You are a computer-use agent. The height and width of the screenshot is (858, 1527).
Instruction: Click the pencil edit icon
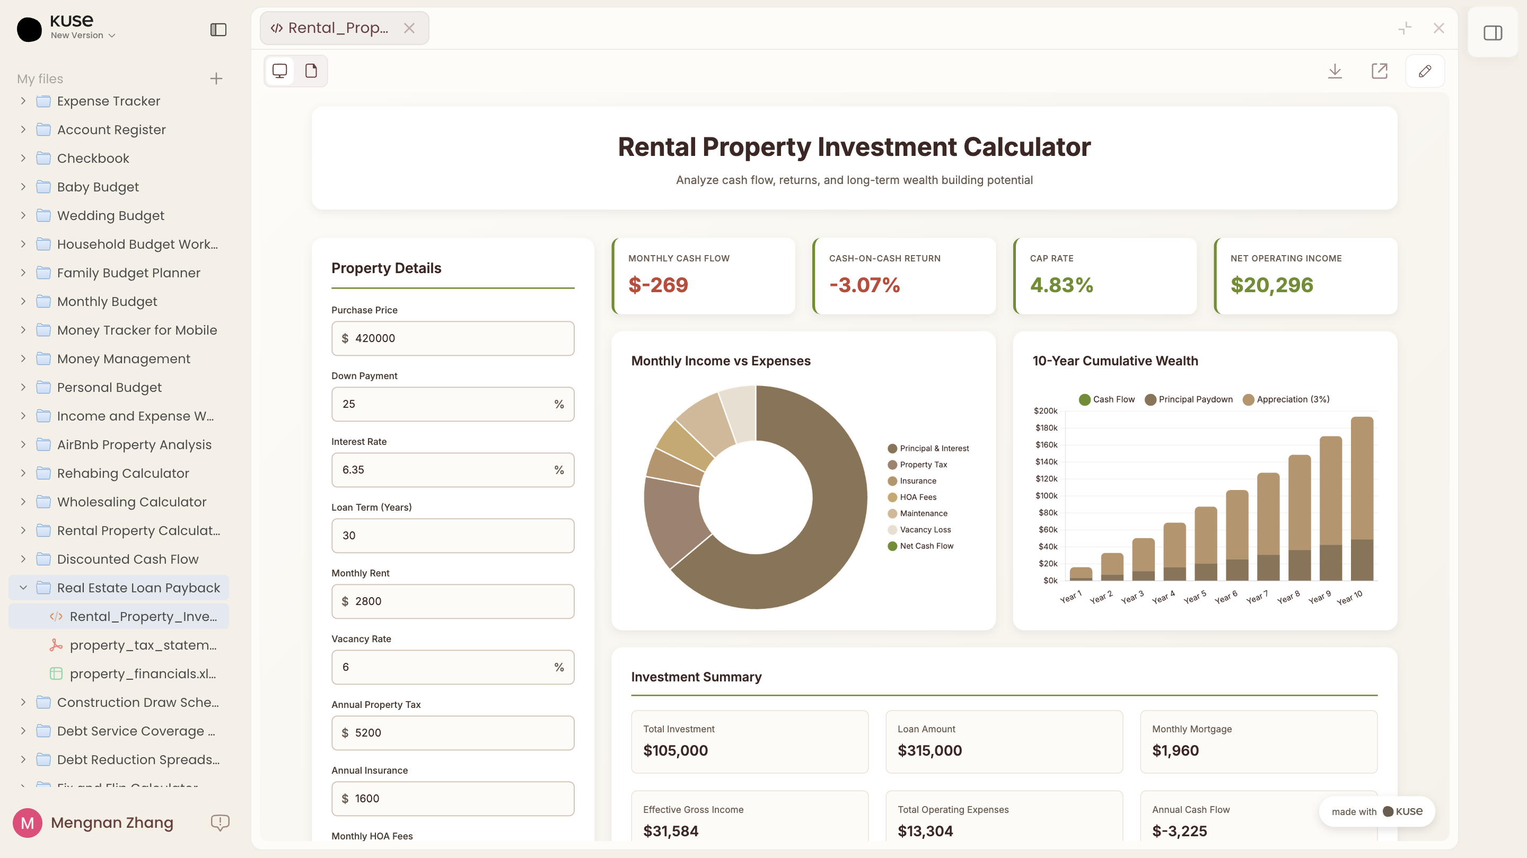tap(1425, 71)
